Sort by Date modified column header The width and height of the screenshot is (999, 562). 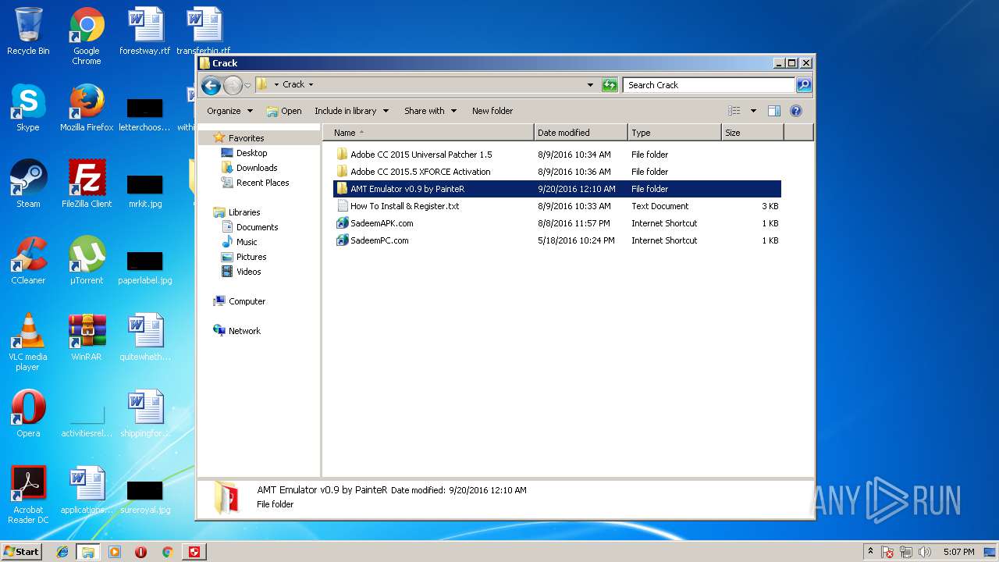tap(581, 133)
